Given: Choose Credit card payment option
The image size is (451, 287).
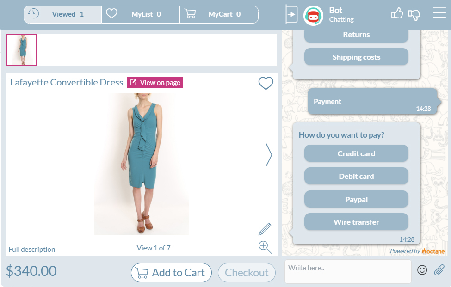Looking at the screenshot, I should (x=356, y=153).
